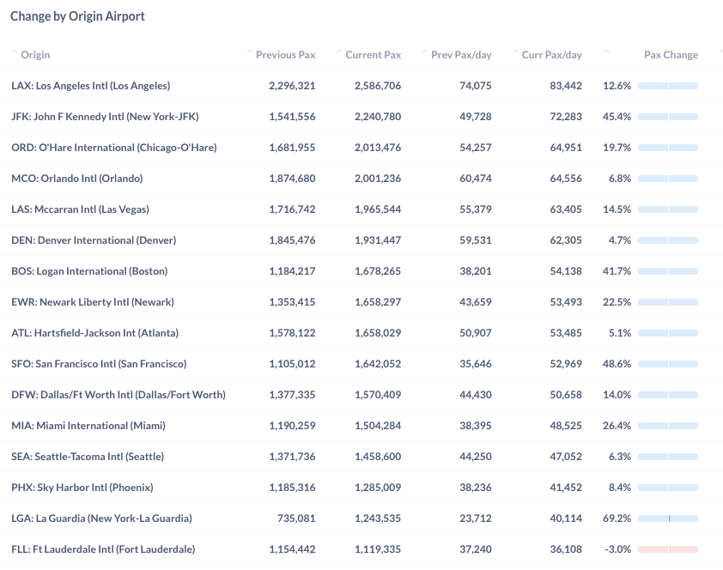The height and width of the screenshot is (570, 723).
Task: Select the JFK John F Kennedy origin cell
Action: click(x=105, y=117)
